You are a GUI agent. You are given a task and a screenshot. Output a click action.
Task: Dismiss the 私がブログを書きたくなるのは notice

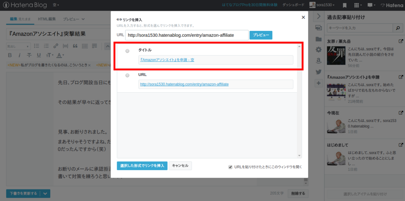pos(89,65)
